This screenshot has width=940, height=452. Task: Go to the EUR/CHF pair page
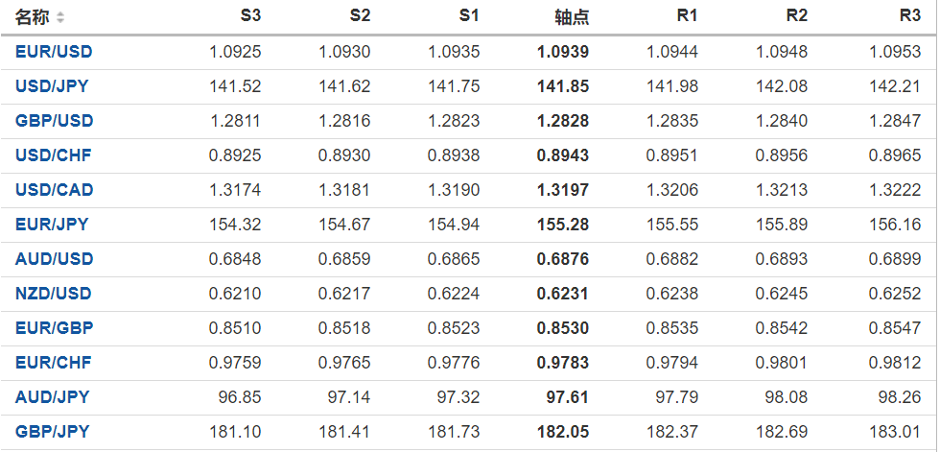click(x=53, y=363)
